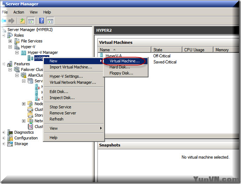Click the Hyper-V role icon

pyautogui.click(x=17, y=47)
